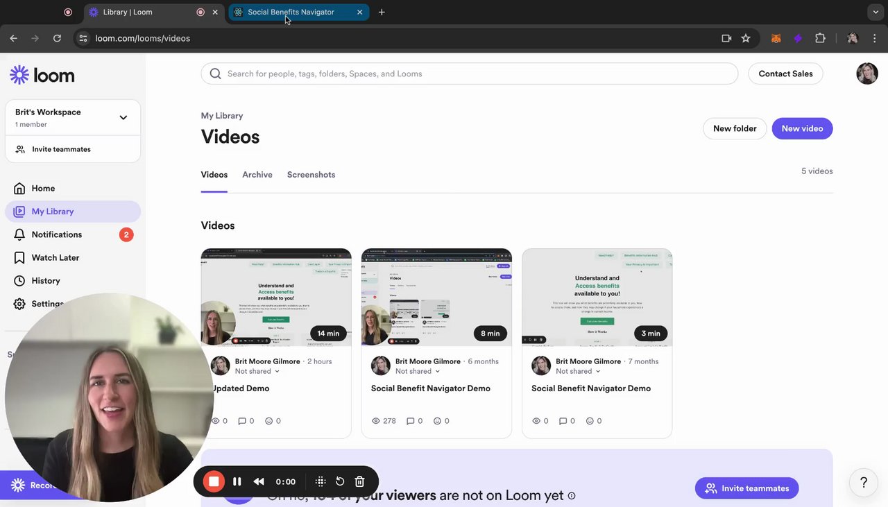Bookmark this page with the star icon
The image size is (888, 507).
746,38
